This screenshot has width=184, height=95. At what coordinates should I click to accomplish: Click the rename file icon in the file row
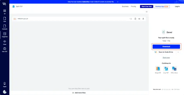(x=131, y=19)
